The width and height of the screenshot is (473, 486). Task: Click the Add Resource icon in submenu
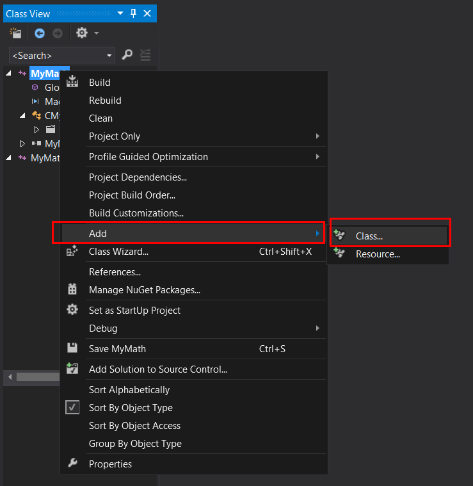pos(339,253)
